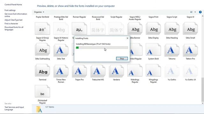This screenshot has width=204, height=114.
Task: Click the Rosewood Std Bold label
Action: 98,18
